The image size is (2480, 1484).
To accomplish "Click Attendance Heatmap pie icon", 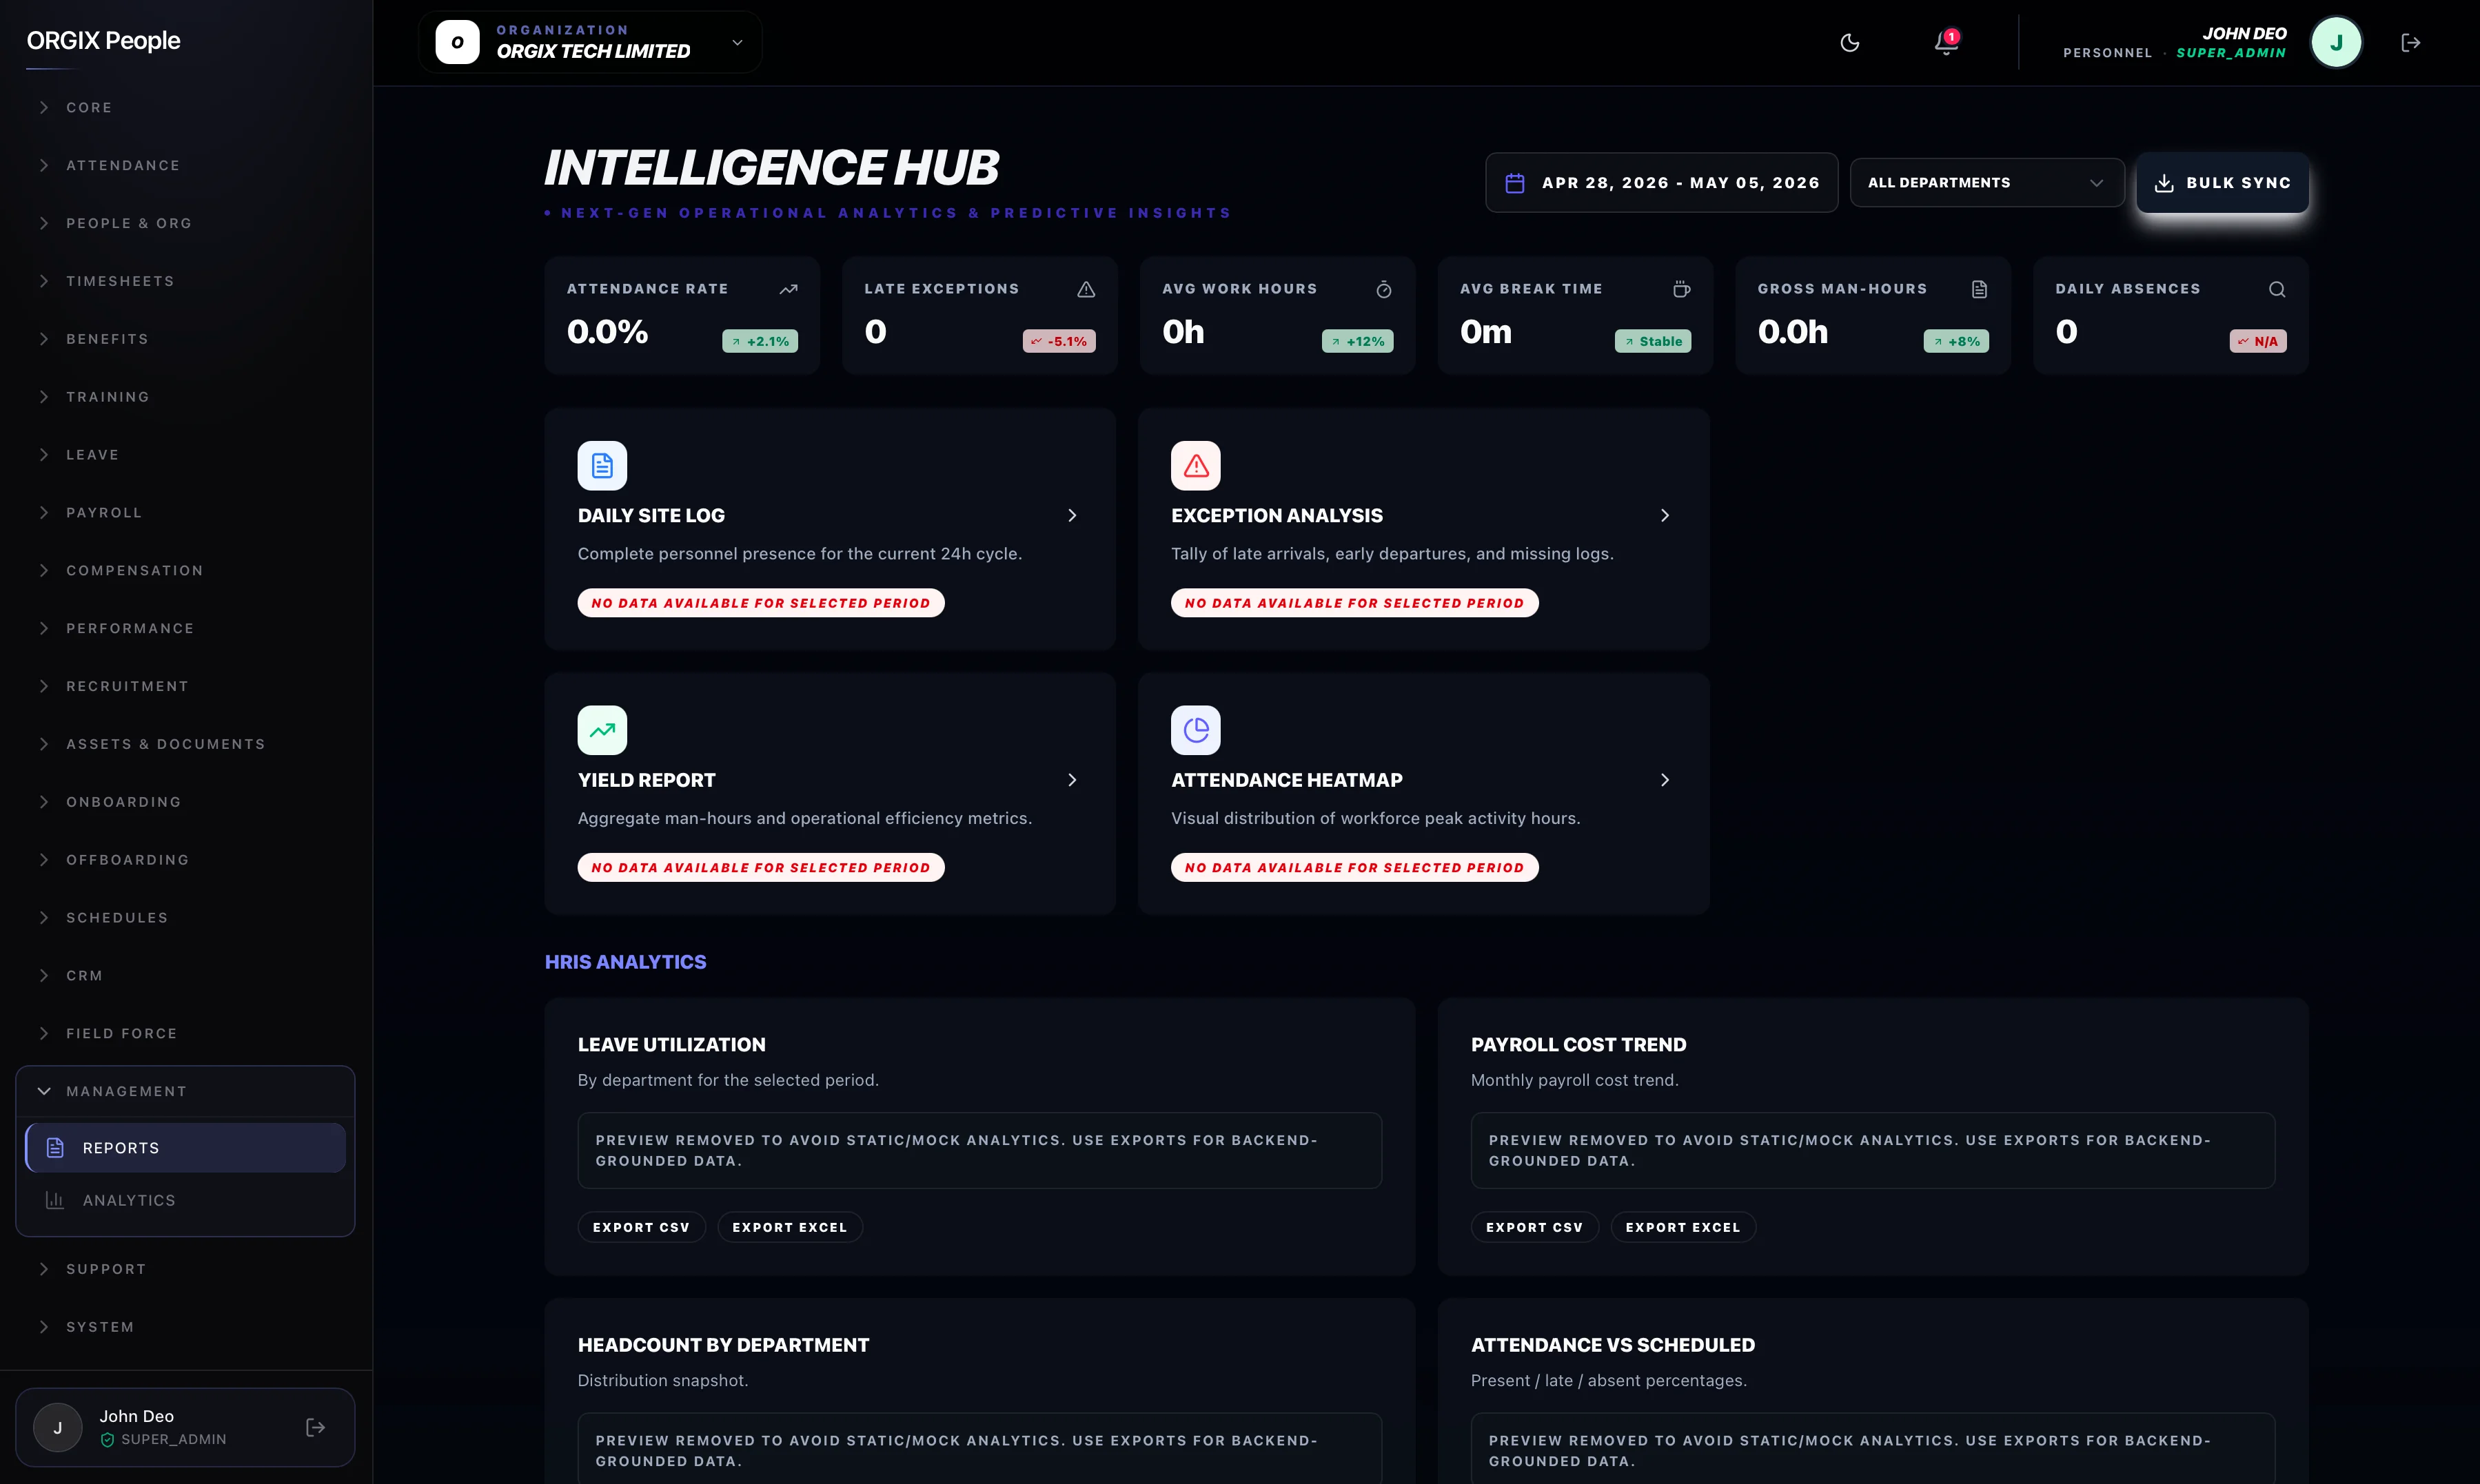I will point(1195,730).
